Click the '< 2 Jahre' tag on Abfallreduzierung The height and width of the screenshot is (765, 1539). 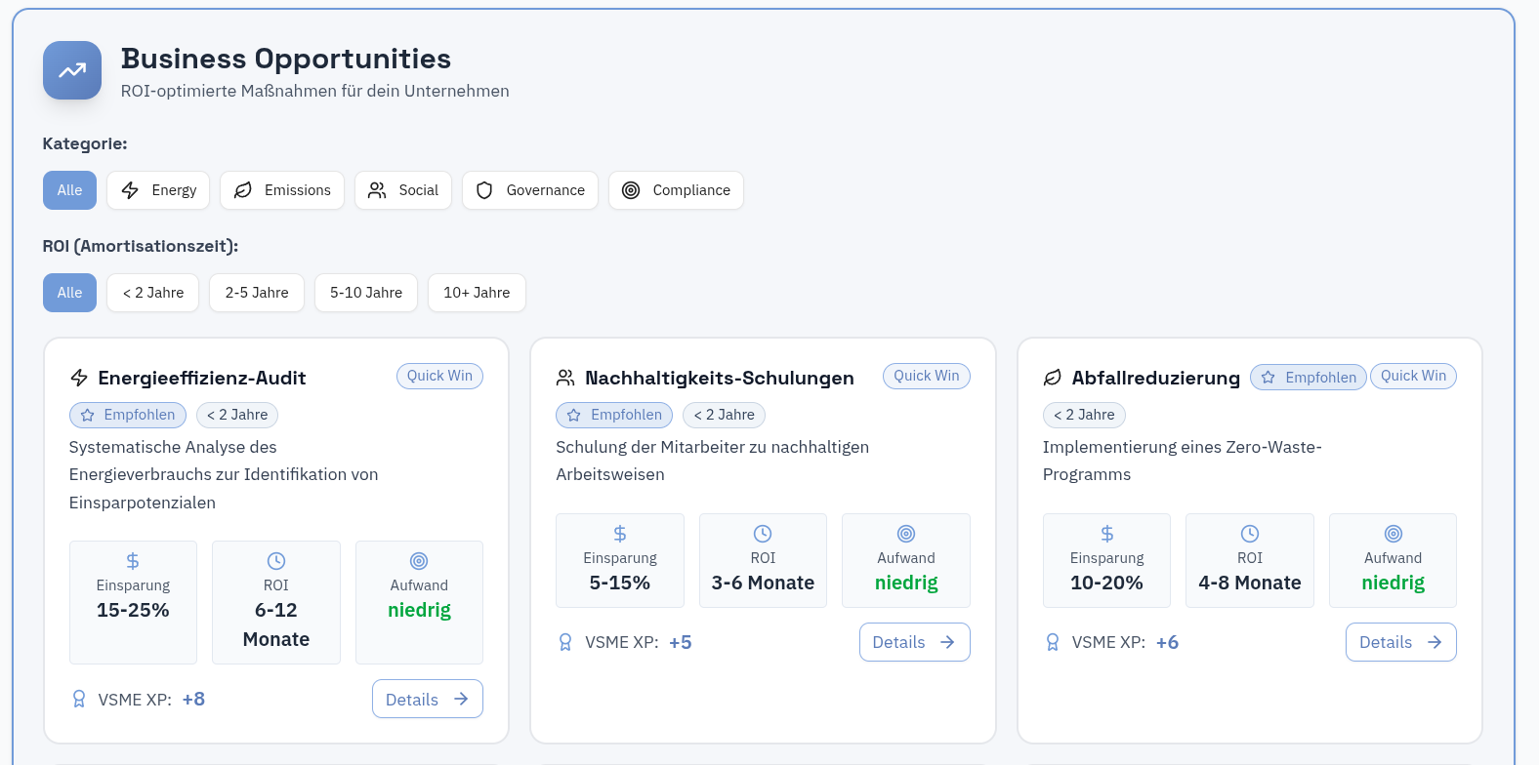pyautogui.click(x=1084, y=415)
